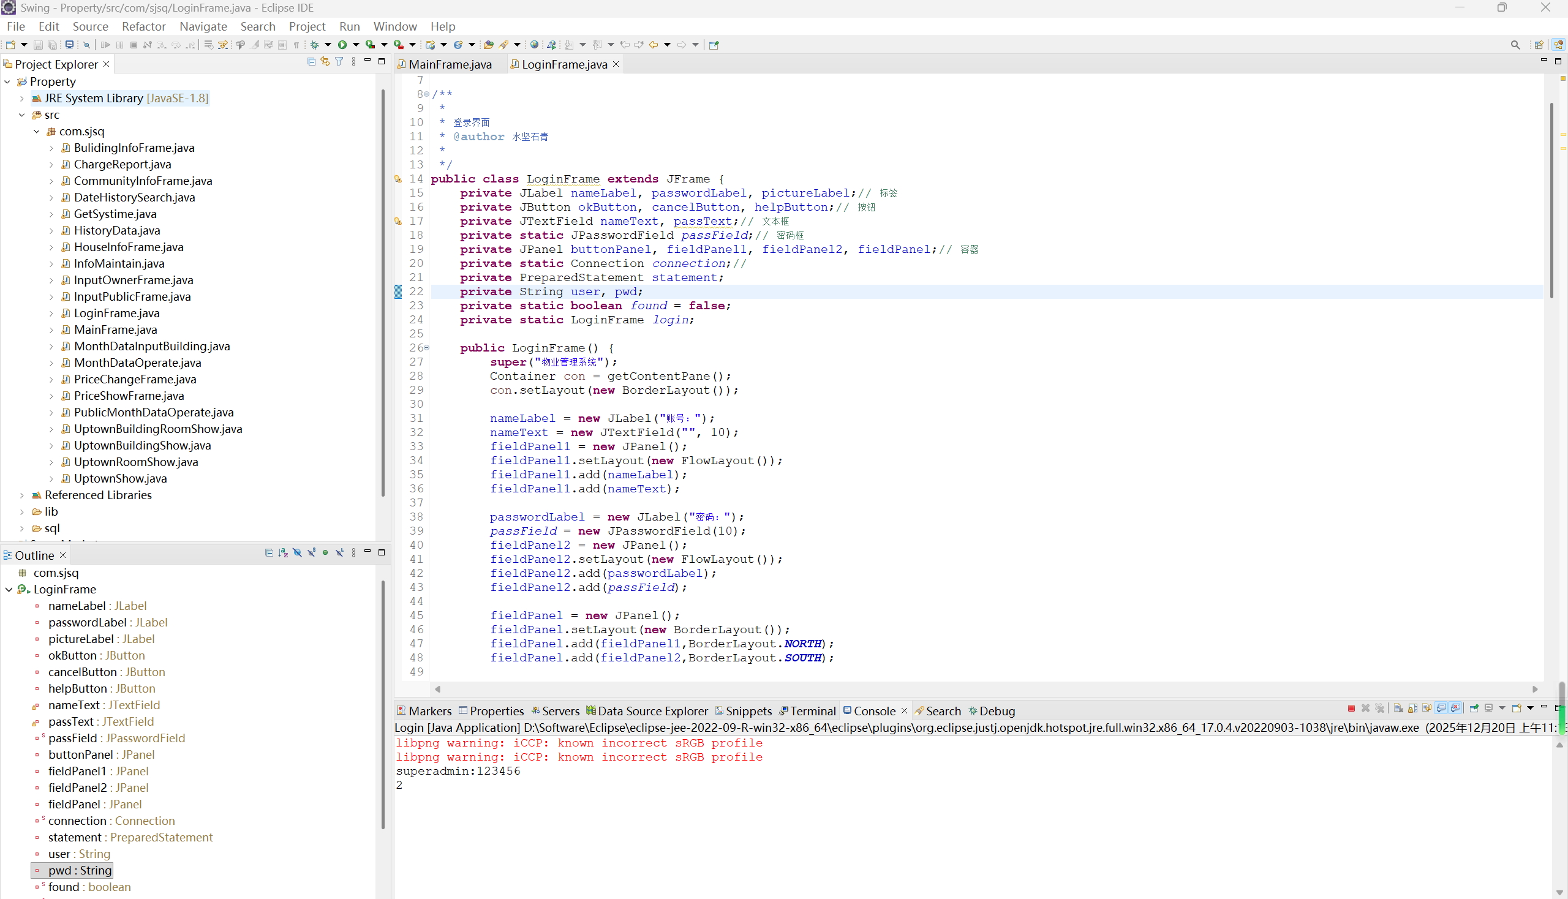Toggle Hide Fields in Outline toolbar
This screenshot has height=899, width=1568.
tap(297, 552)
